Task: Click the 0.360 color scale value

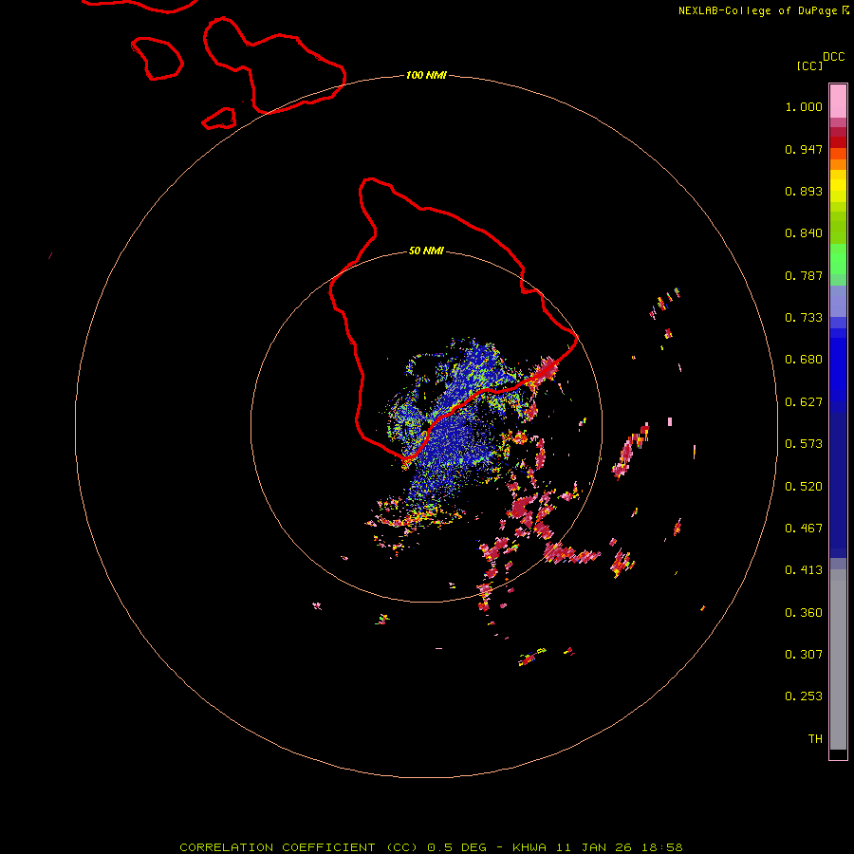Action: pyautogui.click(x=804, y=613)
